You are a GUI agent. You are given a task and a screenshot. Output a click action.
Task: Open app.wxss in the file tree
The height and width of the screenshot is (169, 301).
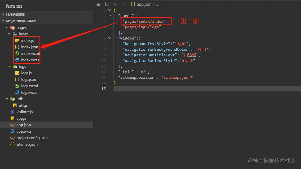tap(24, 131)
